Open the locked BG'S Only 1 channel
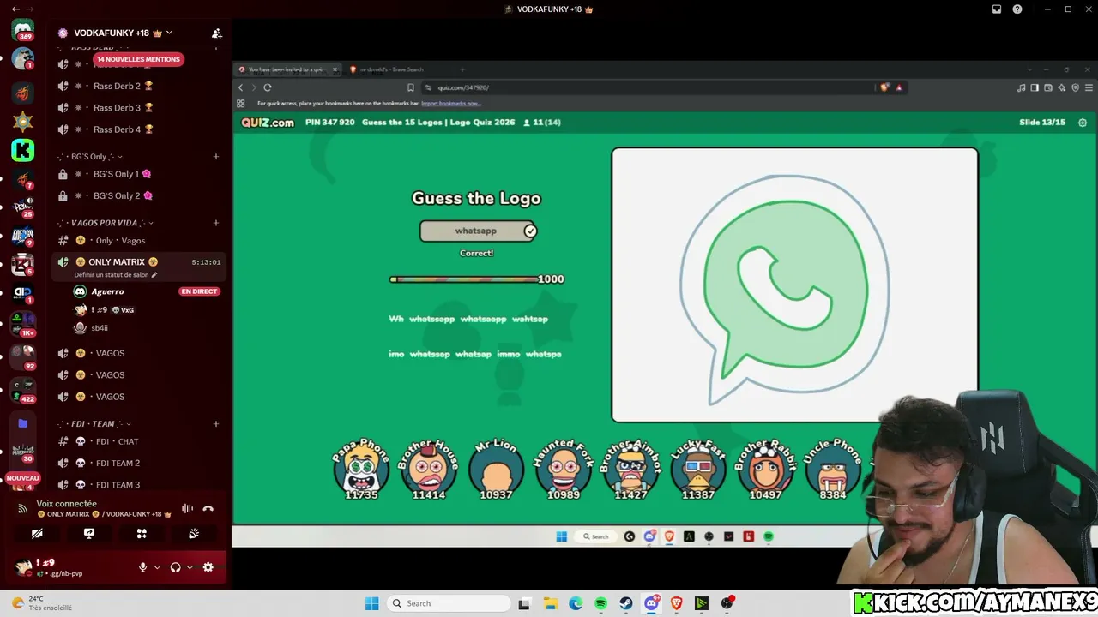 click(140, 174)
